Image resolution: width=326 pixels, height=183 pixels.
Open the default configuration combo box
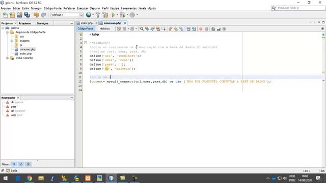[x=67, y=15]
